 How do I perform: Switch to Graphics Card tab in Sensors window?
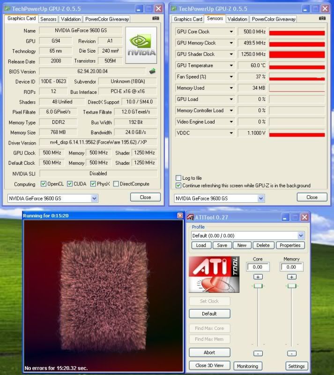188,19
